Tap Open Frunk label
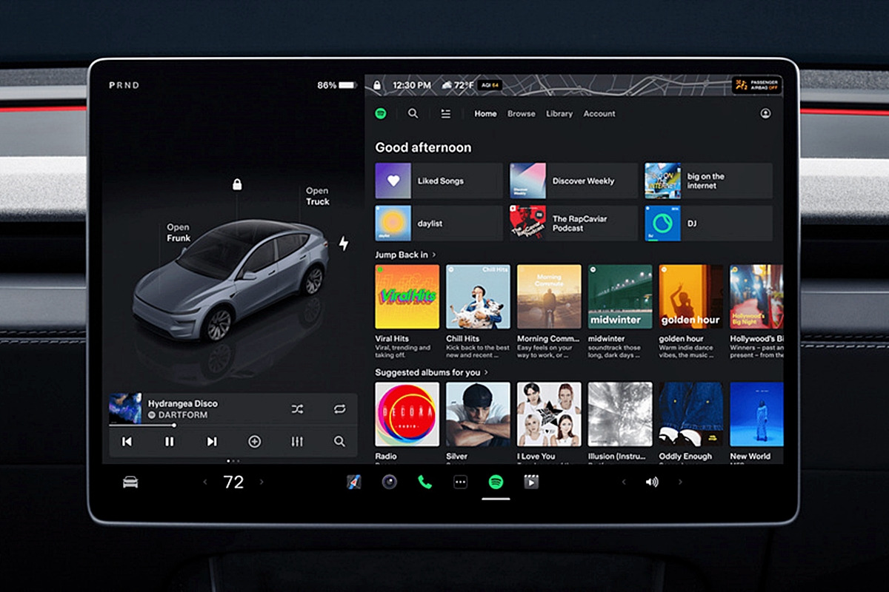Screen dimensions: 889x592 pos(179,232)
